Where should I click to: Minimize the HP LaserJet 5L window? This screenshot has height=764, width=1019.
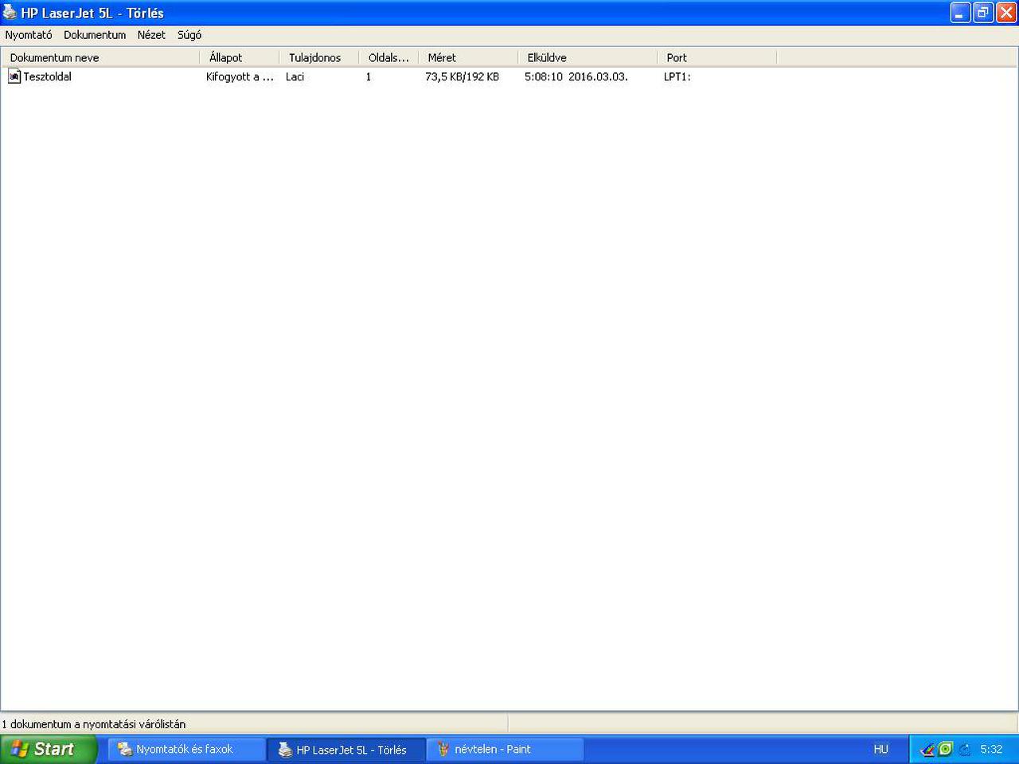coord(960,13)
